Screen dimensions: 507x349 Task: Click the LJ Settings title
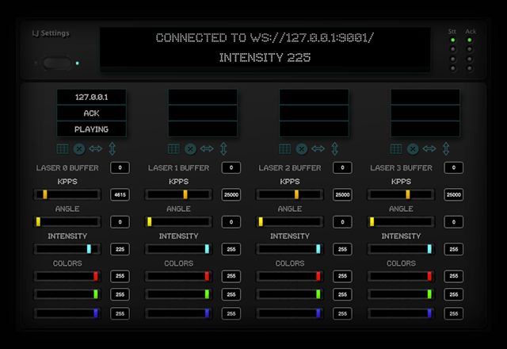click(50, 33)
